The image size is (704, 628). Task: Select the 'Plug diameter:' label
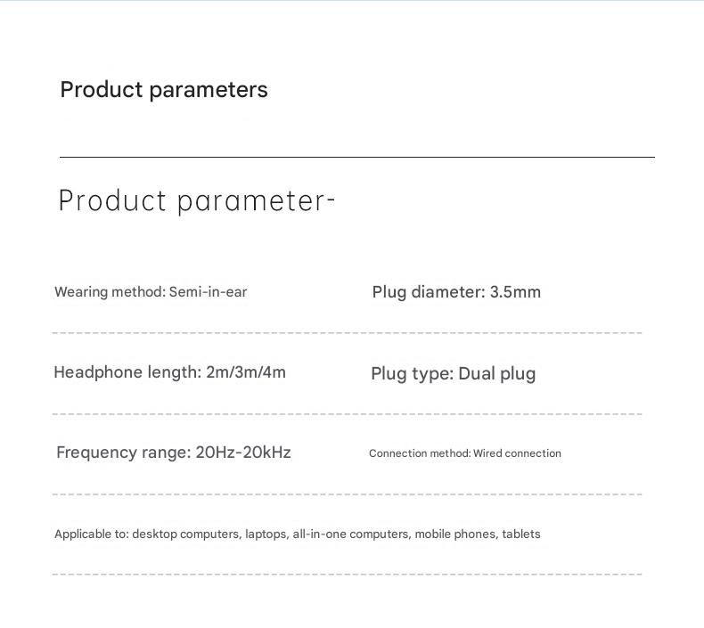pos(429,292)
